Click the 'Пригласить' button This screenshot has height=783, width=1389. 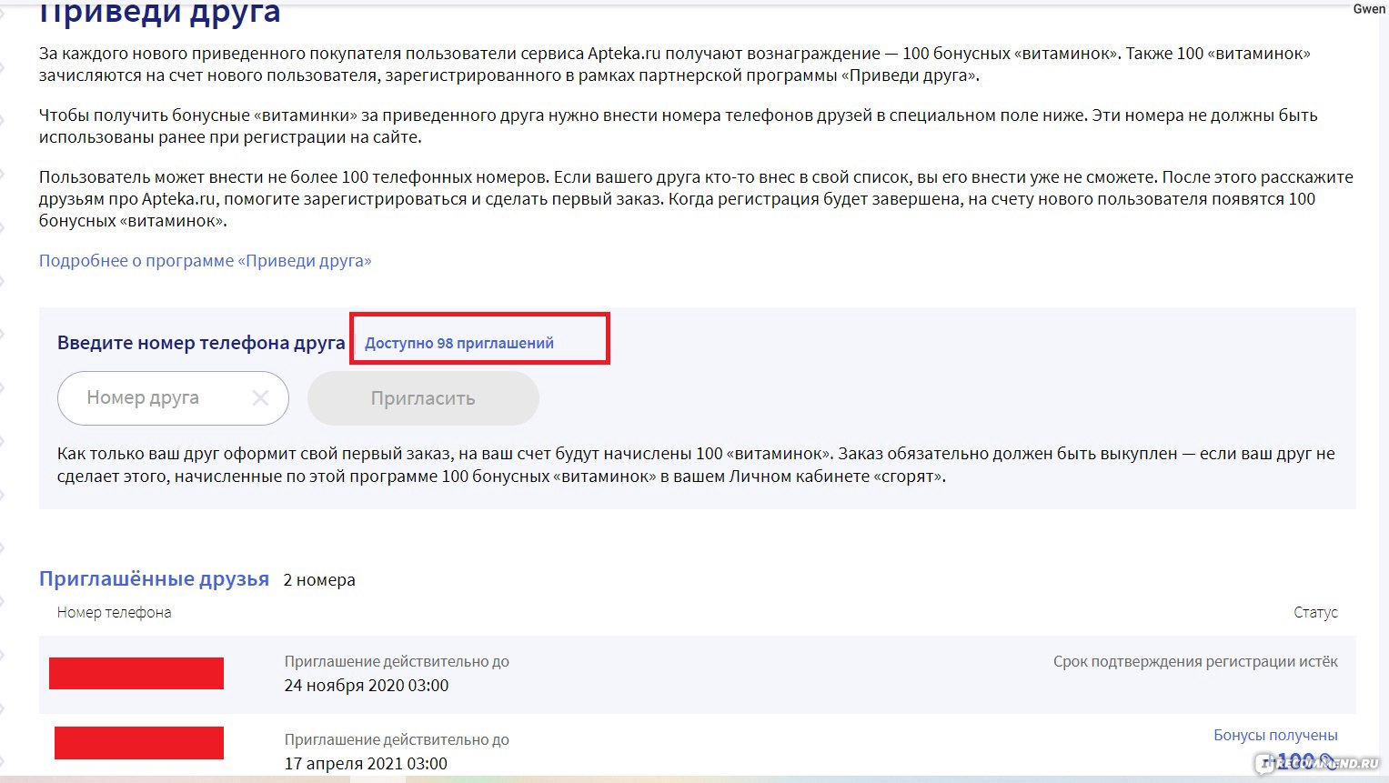click(x=423, y=398)
